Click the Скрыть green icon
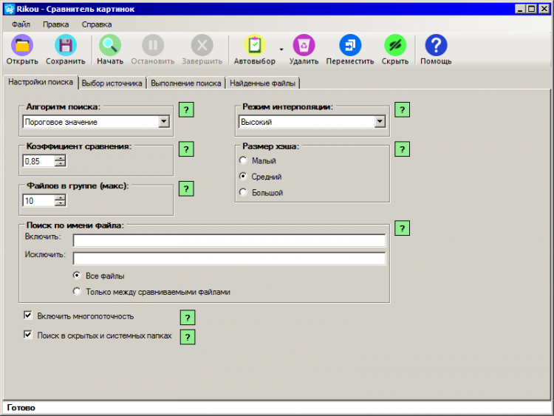This screenshot has width=554, height=416. pyautogui.click(x=395, y=45)
